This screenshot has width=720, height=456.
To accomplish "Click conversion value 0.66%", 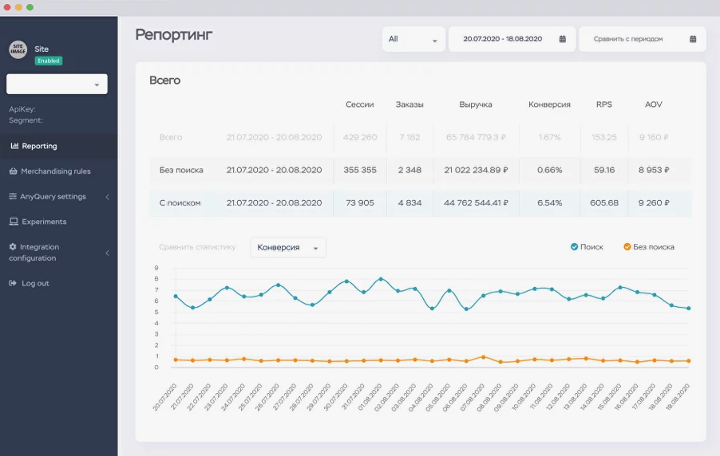I will click(550, 170).
